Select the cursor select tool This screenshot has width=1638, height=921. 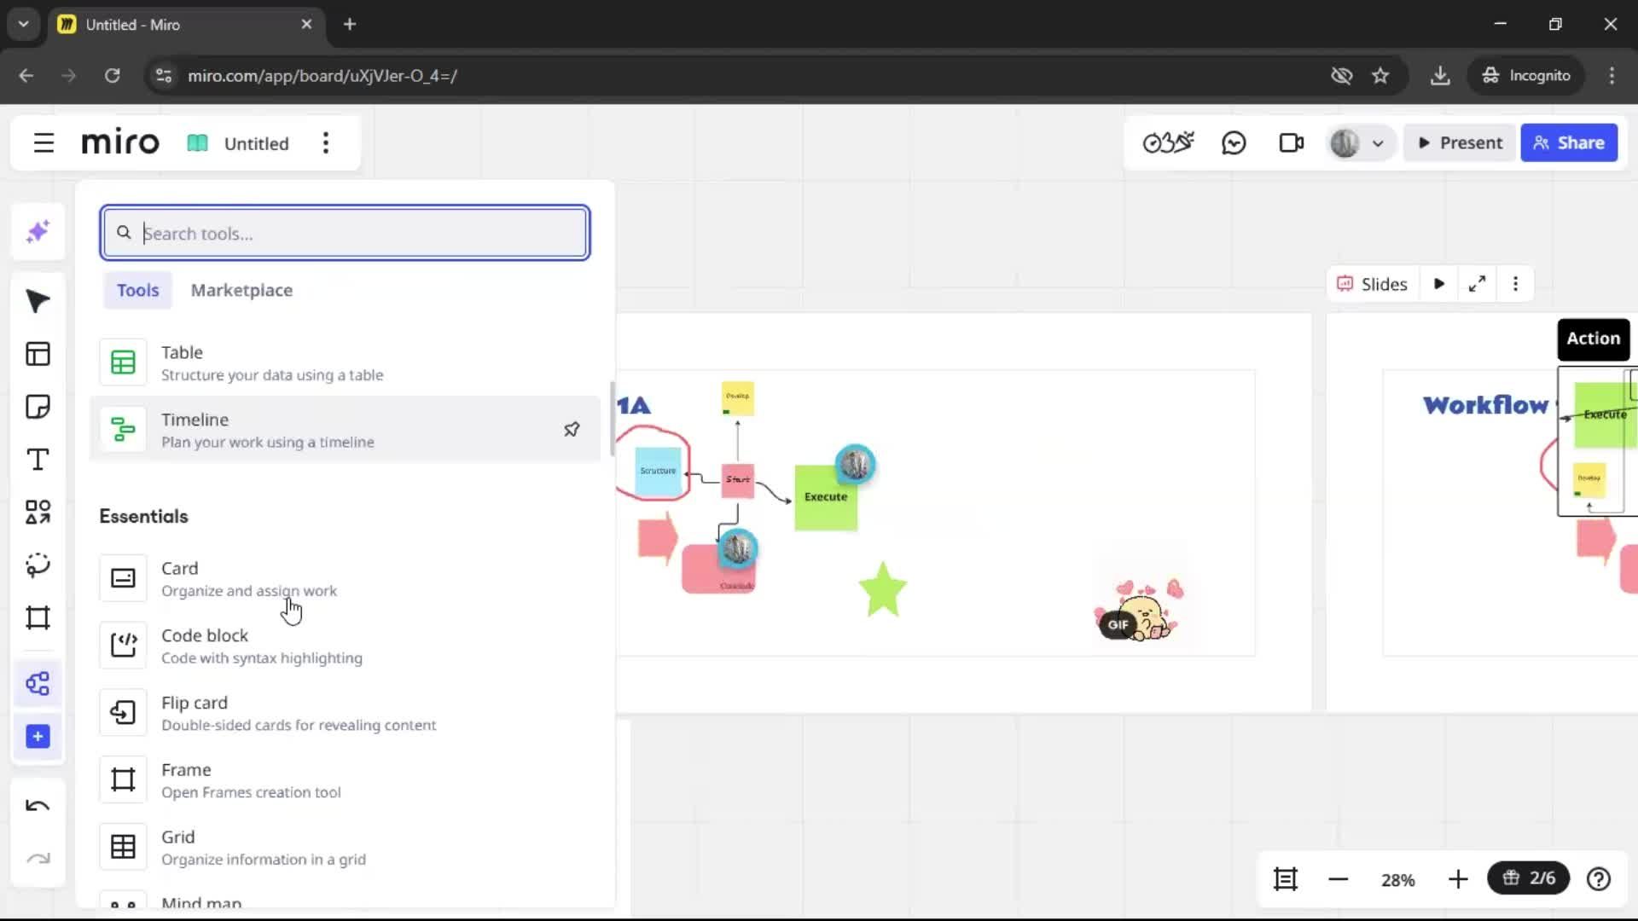38,301
